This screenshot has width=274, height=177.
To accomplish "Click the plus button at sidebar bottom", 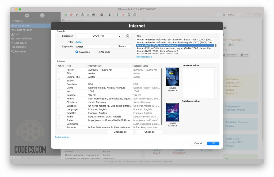I will 13,157.
